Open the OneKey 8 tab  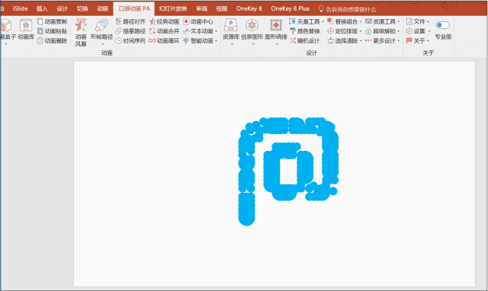[249, 8]
